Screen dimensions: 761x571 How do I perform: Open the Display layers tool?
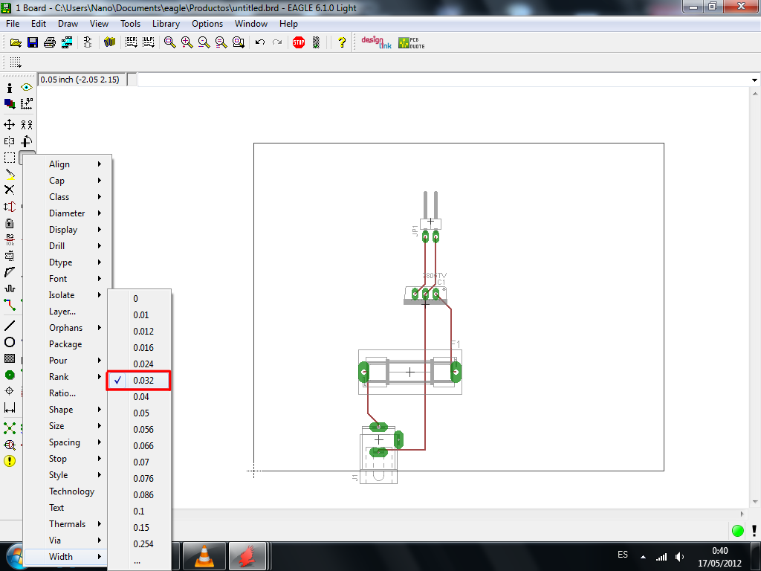[x=9, y=103]
